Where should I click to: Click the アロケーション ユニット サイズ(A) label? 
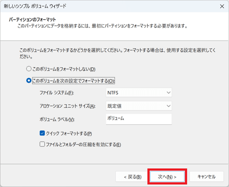click(67, 106)
